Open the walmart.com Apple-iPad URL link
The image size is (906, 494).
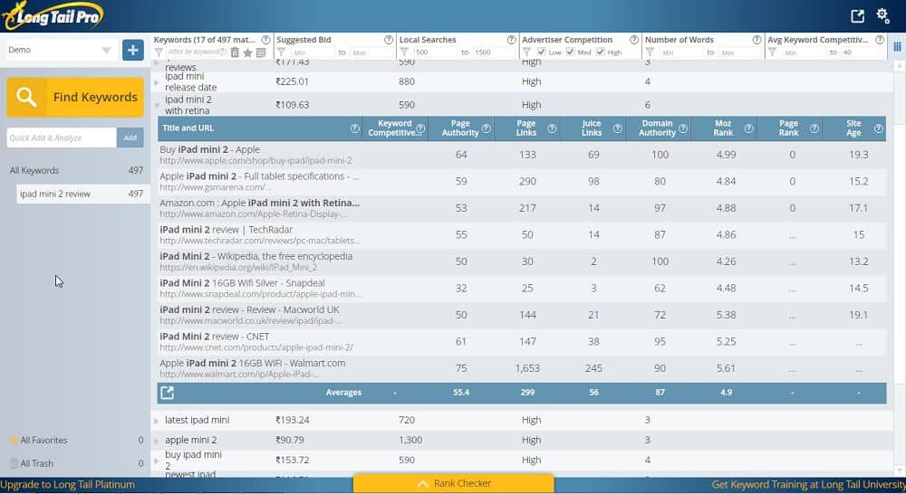tap(239, 374)
